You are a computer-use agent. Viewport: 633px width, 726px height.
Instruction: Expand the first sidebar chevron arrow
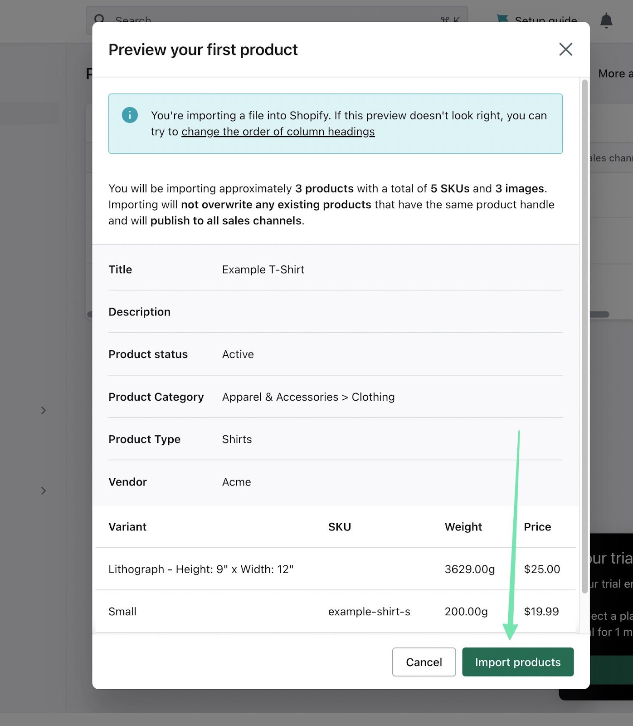tap(44, 411)
